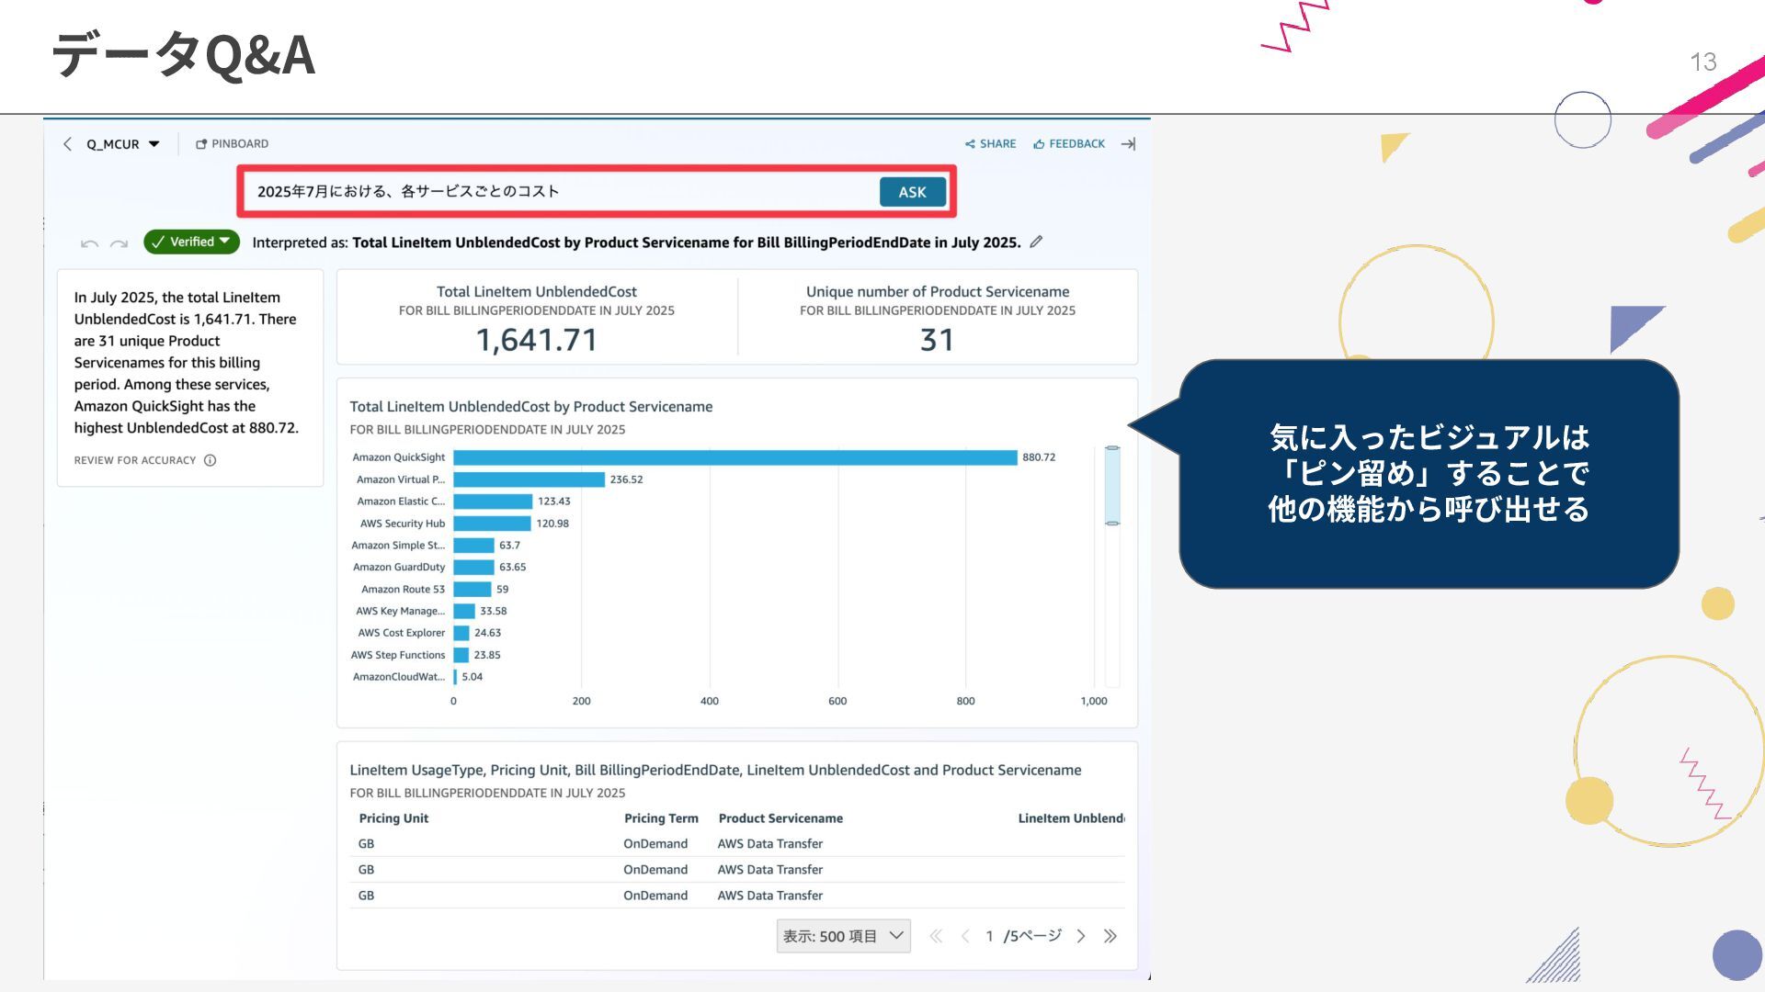Sort by Pricing Term column header
The height and width of the screenshot is (992, 1765).
pos(661,818)
